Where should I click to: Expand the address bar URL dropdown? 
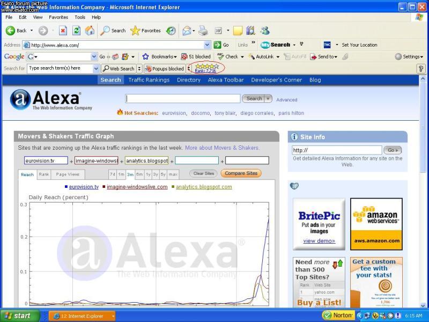[x=208, y=45]
